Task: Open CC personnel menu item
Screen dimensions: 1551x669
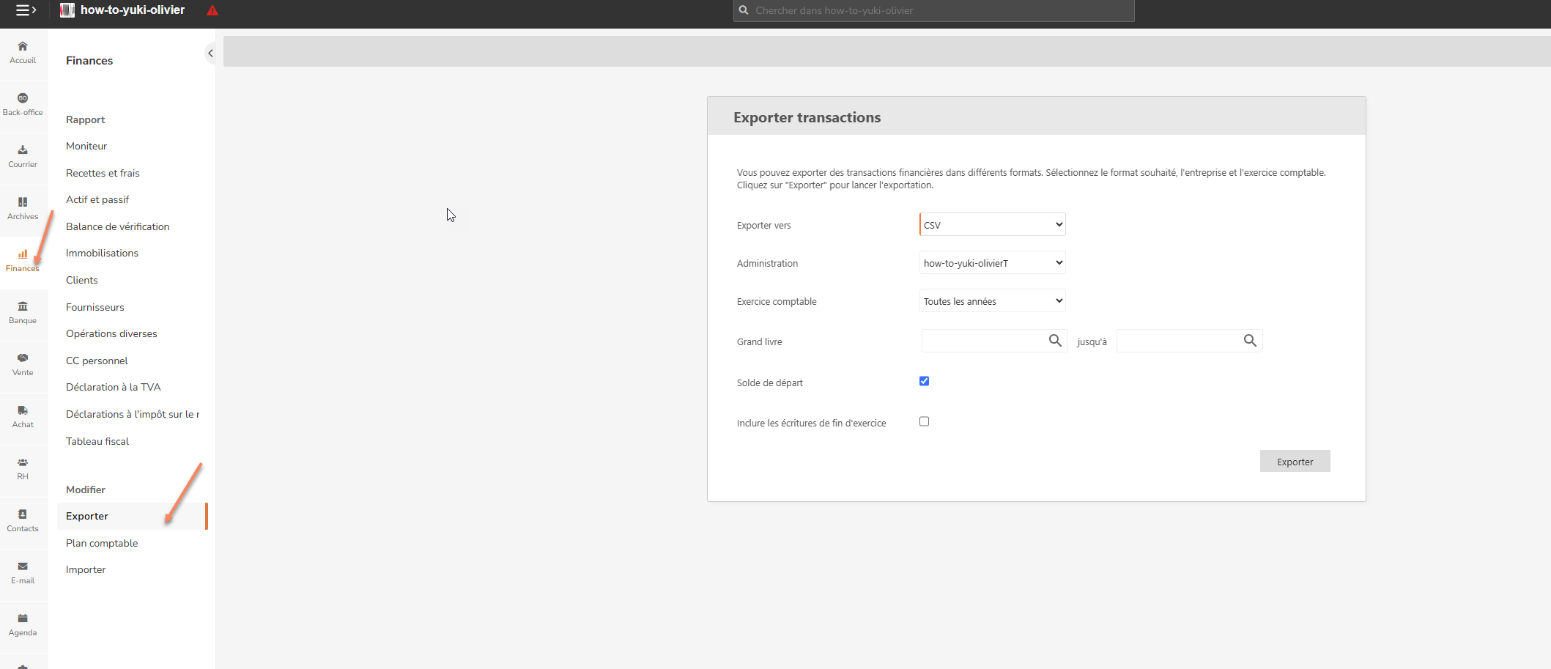Action: pyautogui.click(x=97, y=361)
